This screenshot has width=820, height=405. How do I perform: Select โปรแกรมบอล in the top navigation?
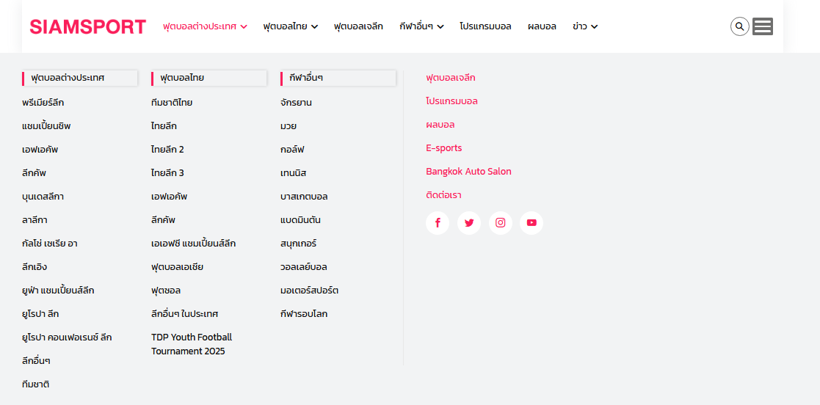tap(485, 26)
